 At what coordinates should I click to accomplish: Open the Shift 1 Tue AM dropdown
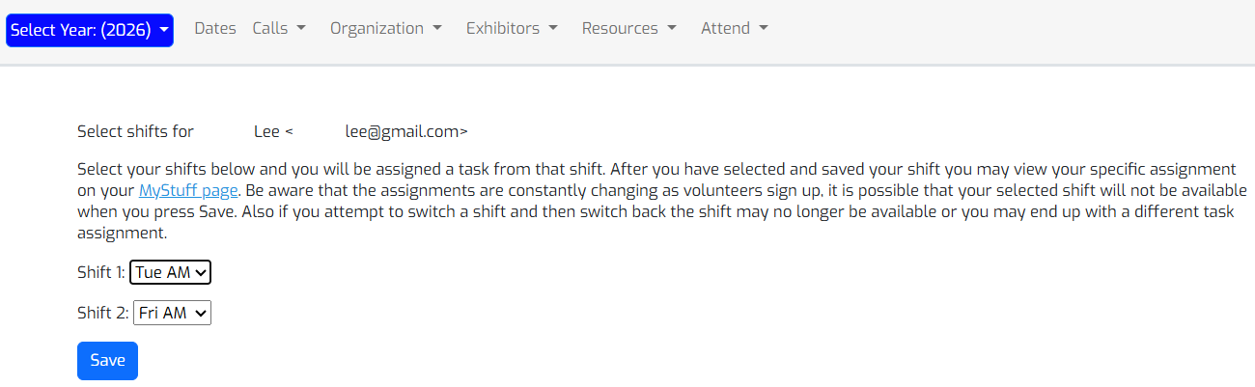[x=170, y=273]
